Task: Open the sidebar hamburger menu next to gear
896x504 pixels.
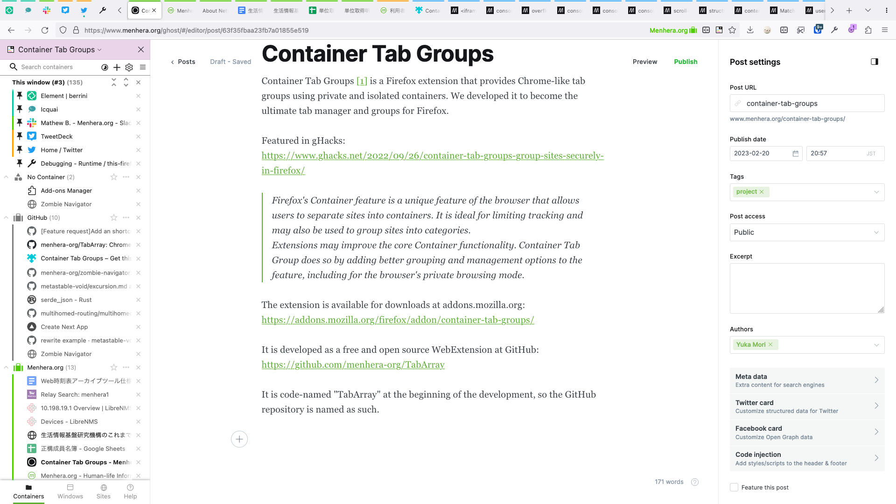Action: (x=143, y=67)
